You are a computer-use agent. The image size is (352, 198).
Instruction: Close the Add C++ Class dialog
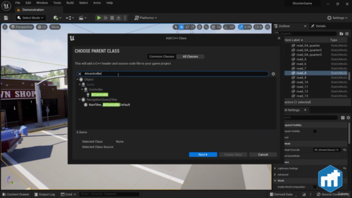point(279,38)
